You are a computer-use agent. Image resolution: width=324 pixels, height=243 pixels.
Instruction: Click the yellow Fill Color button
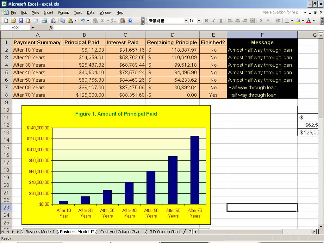tap(298, 21)
